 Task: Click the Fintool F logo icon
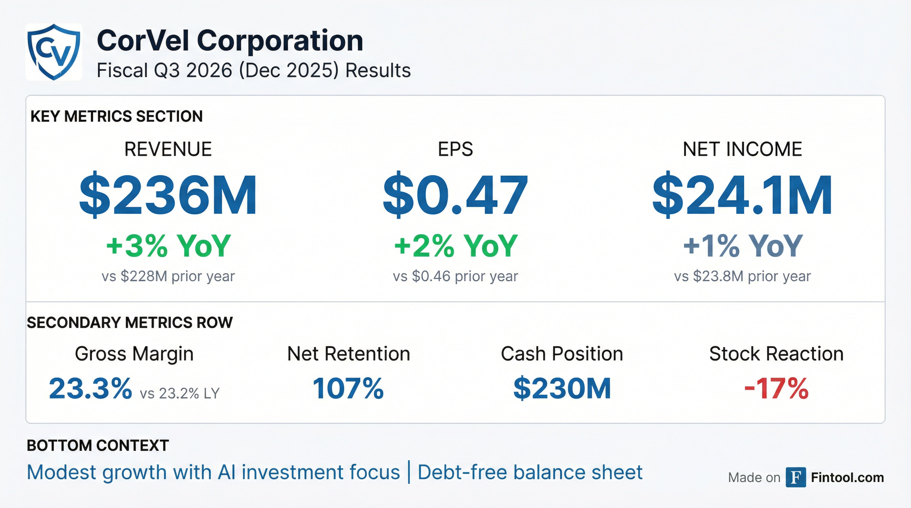pos(796,477)
